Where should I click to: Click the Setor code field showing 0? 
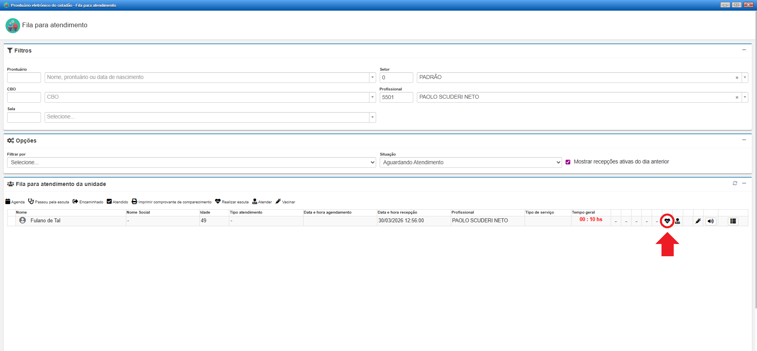coord(396,77)
